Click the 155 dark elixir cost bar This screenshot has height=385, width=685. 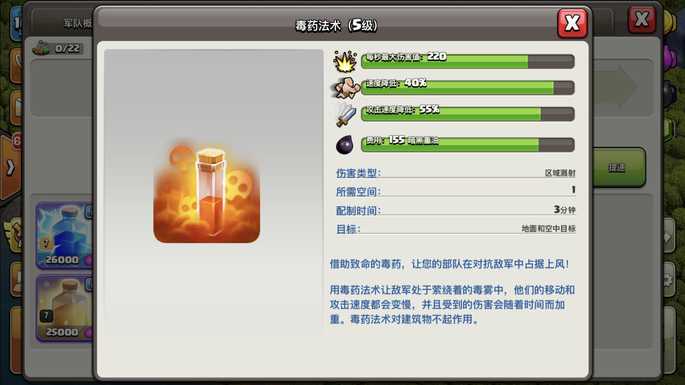point(468,145)
